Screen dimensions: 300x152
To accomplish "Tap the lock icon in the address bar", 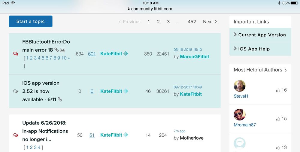I will tap(129, 9).
